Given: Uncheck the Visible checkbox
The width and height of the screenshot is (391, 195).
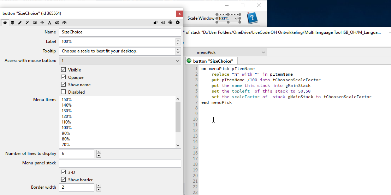Looking at the screenshot, I should coord(64,70).
